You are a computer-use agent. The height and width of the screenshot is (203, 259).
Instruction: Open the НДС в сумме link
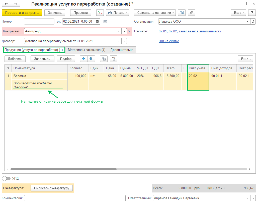pyautogui.click(x=169, y=41)
